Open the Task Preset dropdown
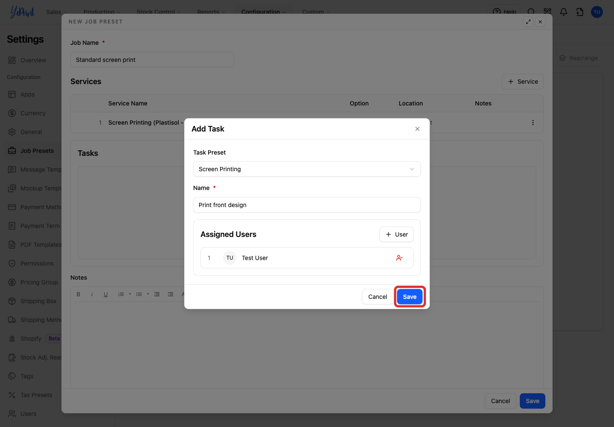 tap(307, 169)
